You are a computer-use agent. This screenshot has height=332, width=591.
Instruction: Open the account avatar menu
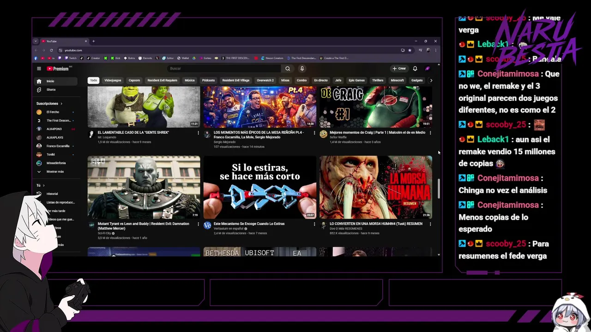point(428,69)
